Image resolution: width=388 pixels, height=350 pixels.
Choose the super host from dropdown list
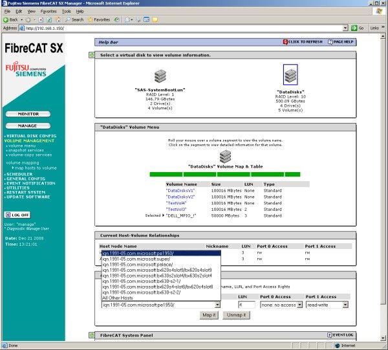(x=161, y=259)
